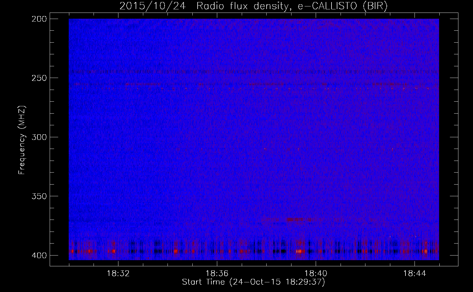The width and height of the screenshot is (473, 292).
Task: Click the 18:40 time tick label
Action: point(316,274)
